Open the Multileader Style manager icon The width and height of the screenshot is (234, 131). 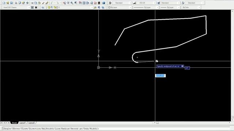tap(183, 3)
